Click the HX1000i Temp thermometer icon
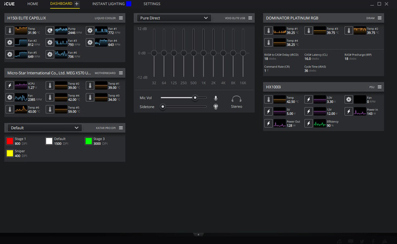This screenshot has width=397, height=244. point(268,99)
